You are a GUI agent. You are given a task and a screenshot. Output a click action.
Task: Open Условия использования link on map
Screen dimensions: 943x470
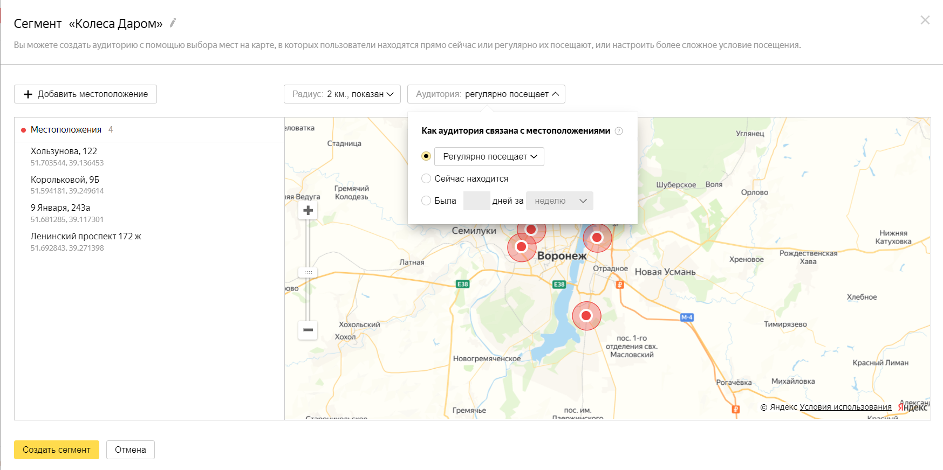845,407
